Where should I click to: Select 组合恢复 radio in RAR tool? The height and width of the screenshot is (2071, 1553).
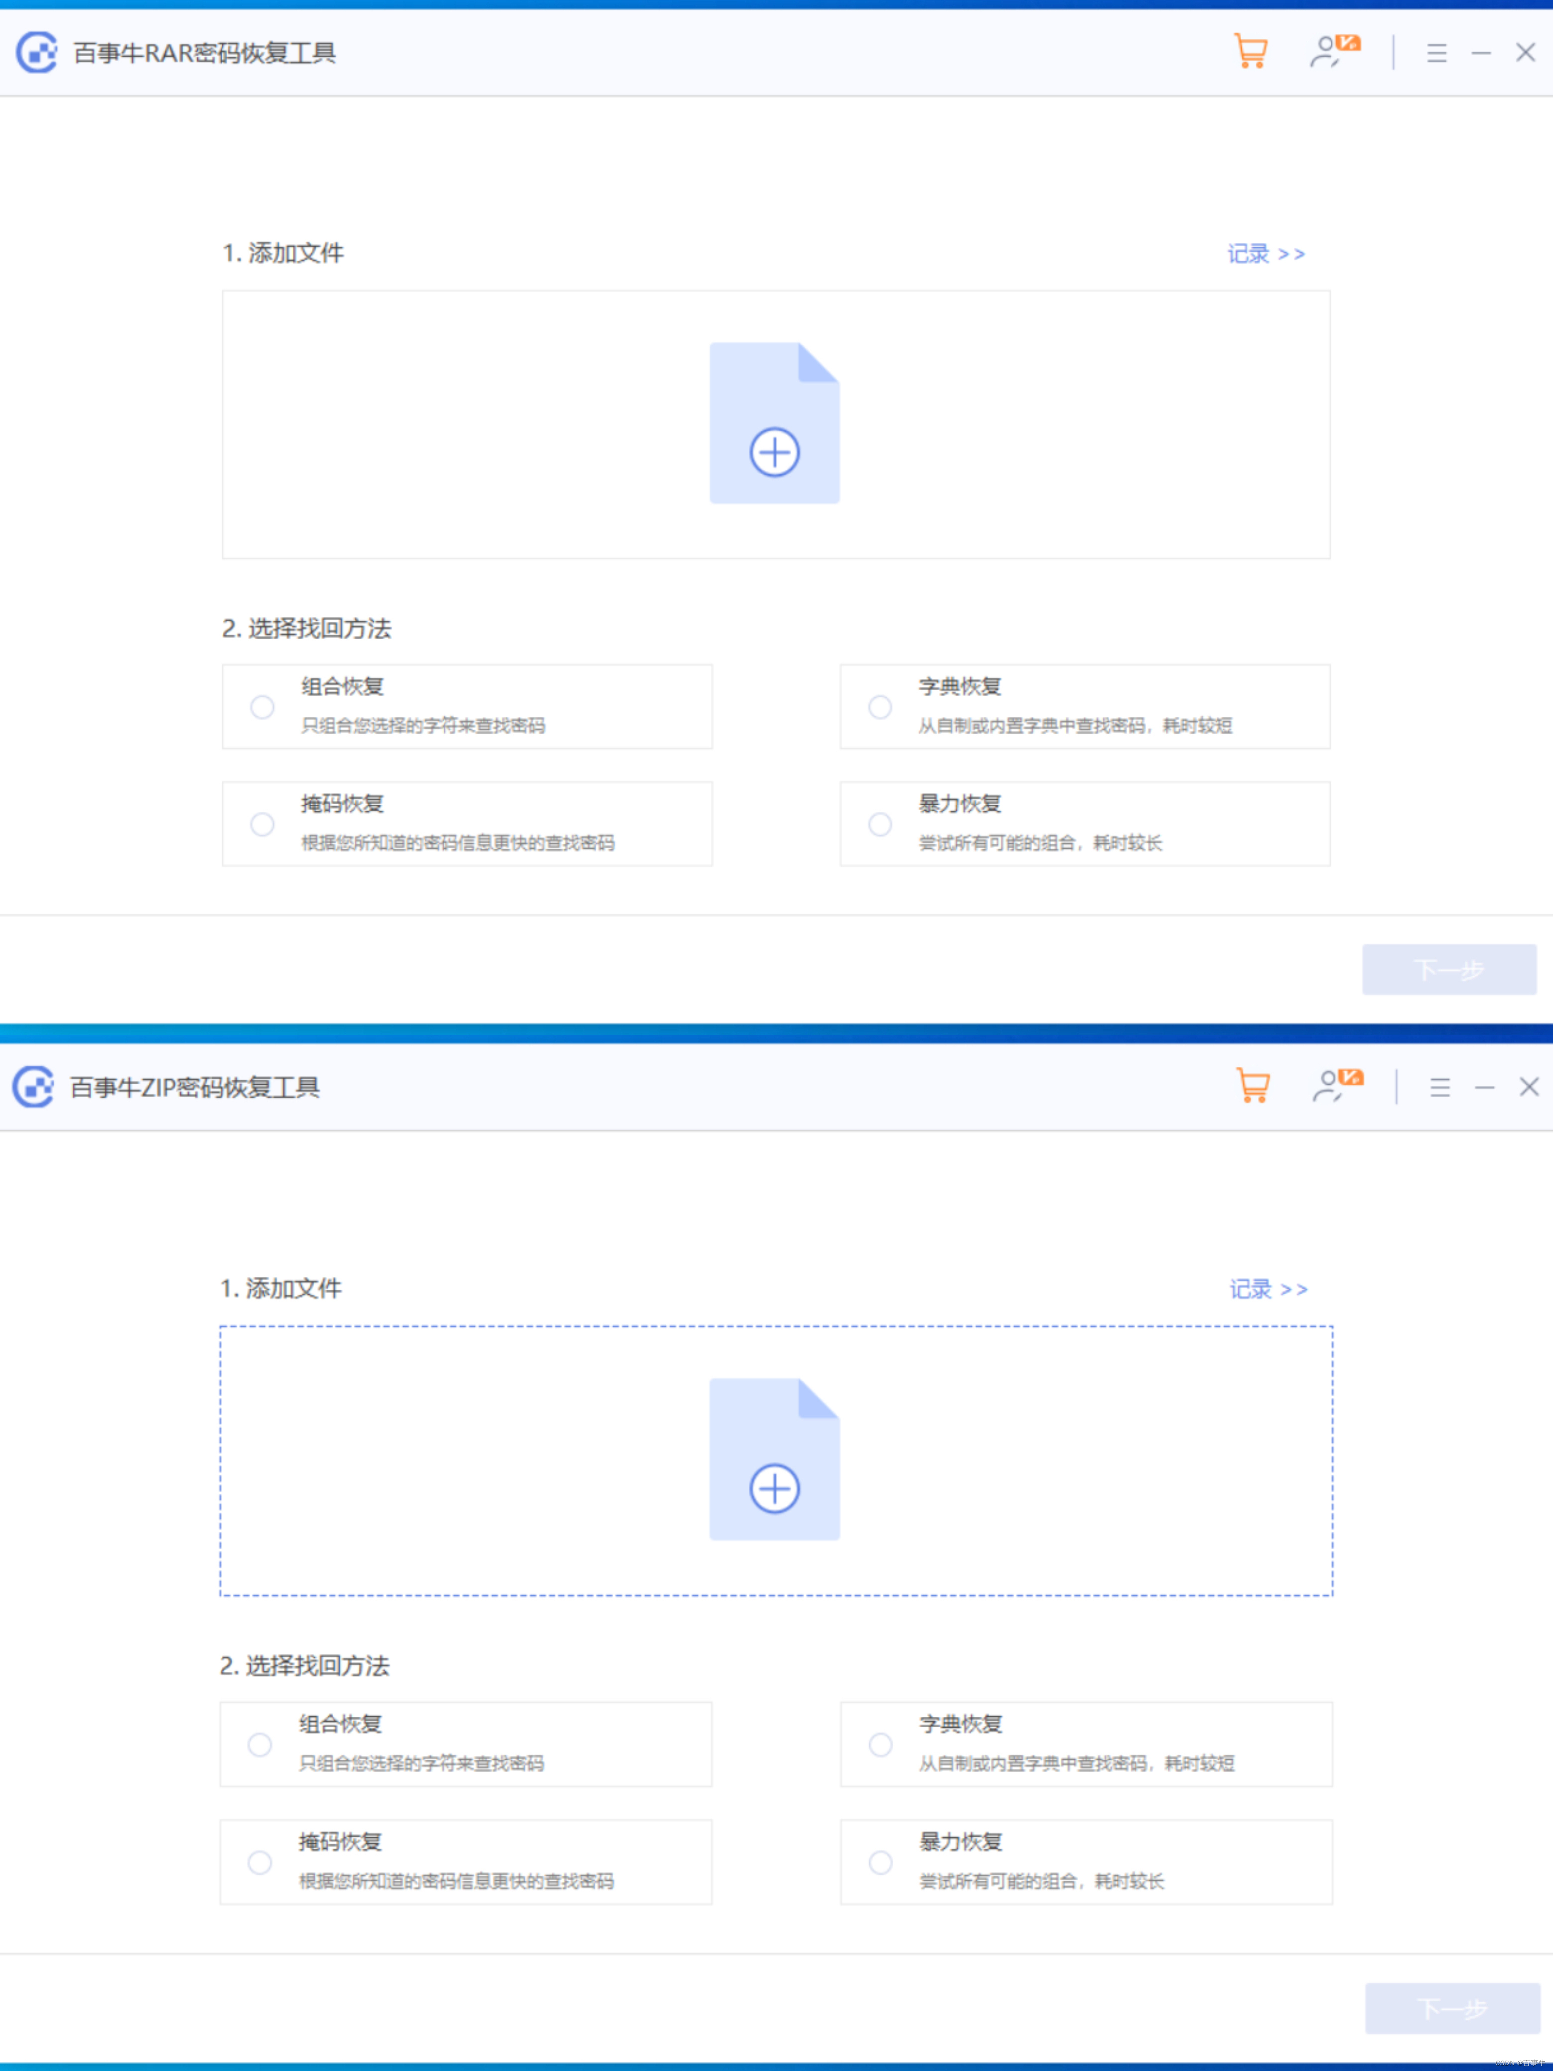[x=262, y=707]
